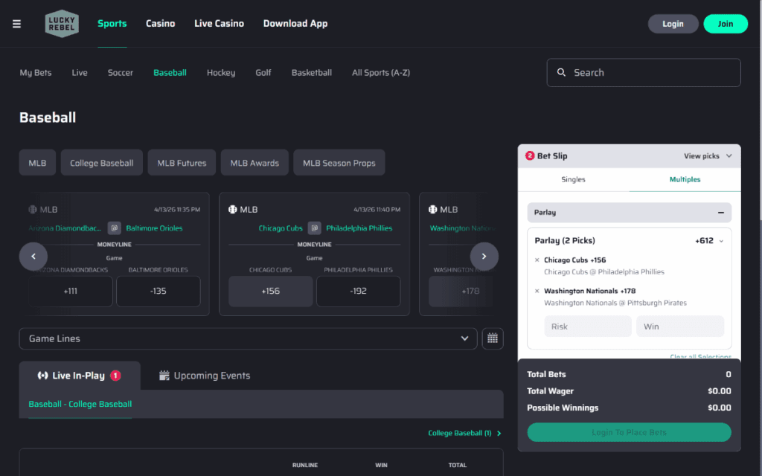Open Sports in top navigation
Viewport: 762px width, 476px height.
coord(112,23)
